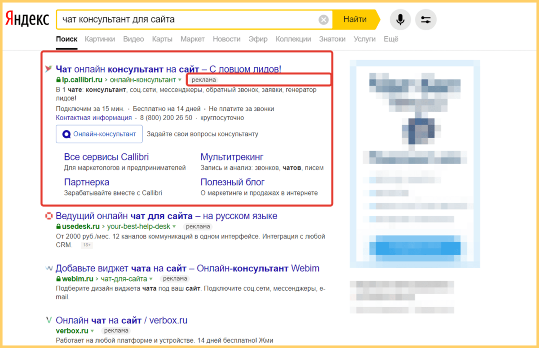The height and width of the screenshot is (348, 539).
Task: Open 'Добавьте виджет чата на сайт' result
Action: 188,269
